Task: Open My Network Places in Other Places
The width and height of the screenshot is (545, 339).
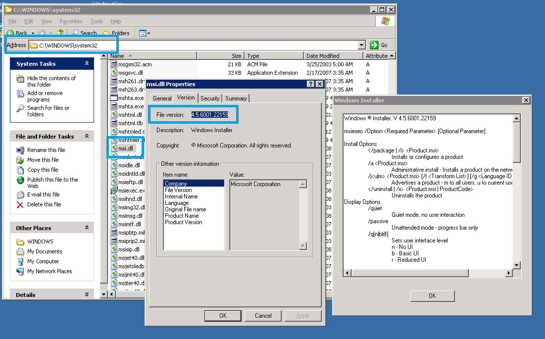Action: [x=50, y=271]
